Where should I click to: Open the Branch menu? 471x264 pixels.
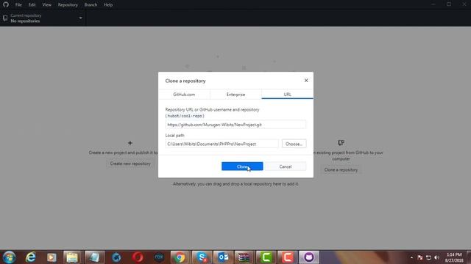91,5
